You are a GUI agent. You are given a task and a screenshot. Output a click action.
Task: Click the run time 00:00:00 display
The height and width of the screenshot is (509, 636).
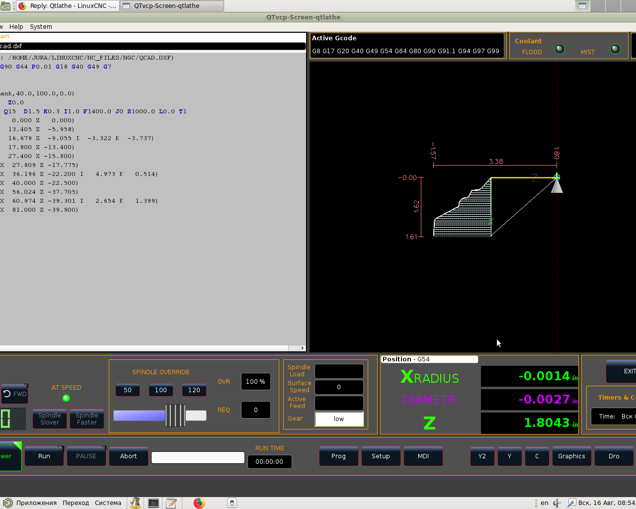269,462
